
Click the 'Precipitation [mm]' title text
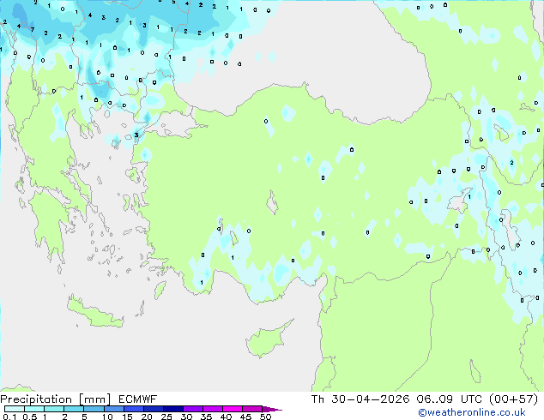(56, 399)
